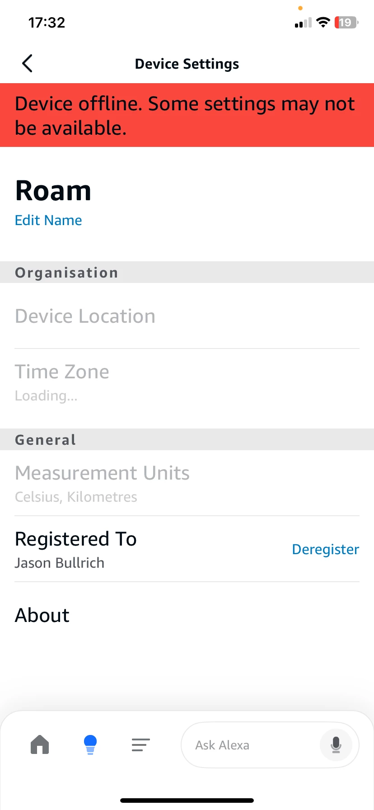Tap the cellular signal bars icon

303,23
